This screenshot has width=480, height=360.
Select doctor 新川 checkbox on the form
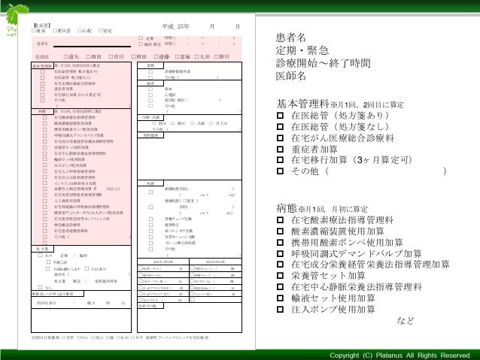216,56
